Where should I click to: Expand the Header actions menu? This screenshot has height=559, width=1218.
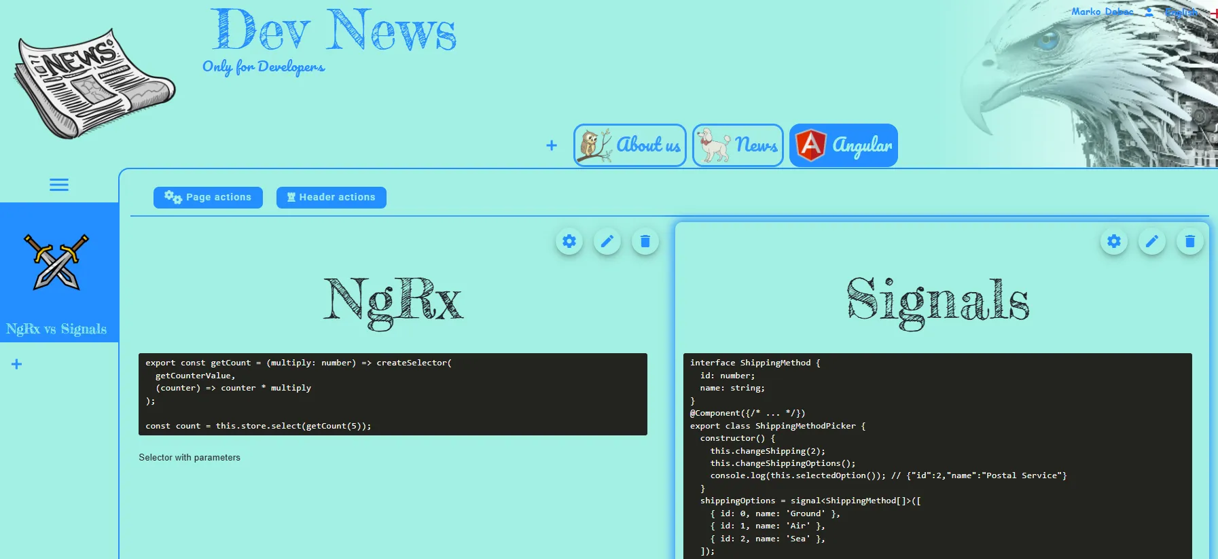[x=332, y=198]
